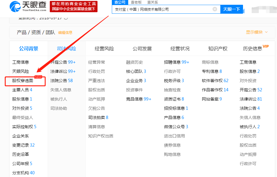The image size is (277, 177).
Task: Expand the 显示模块 dropdown
Action: point(257,32)
